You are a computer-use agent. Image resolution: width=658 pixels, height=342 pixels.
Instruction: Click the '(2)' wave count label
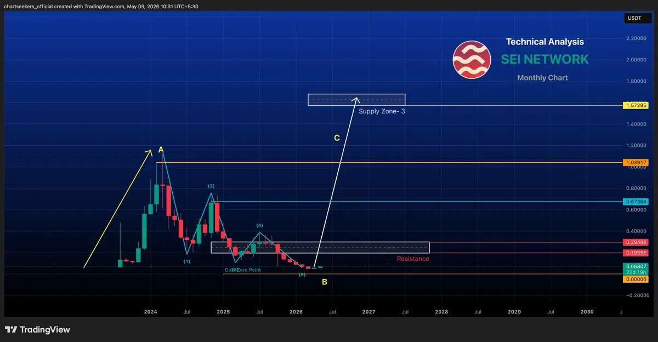pyautogui.click(x=211, y=186)
